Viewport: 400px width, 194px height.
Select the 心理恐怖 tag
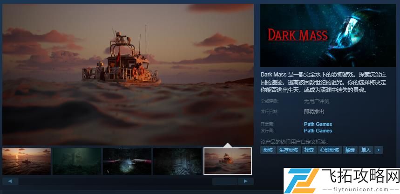click(x=330, y=150)
